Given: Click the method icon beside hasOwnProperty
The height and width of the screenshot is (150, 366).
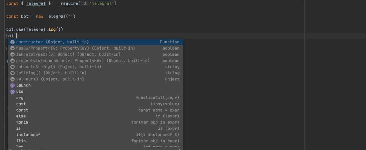Looking at the screenshot, I should (x=12, y=48).
